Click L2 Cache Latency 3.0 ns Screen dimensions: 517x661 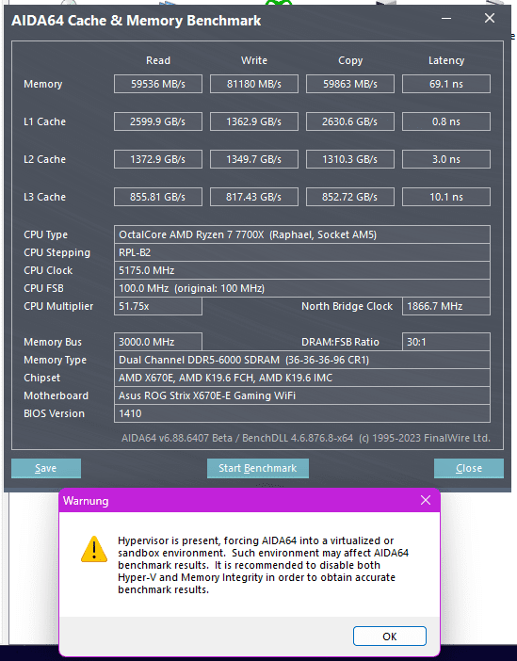pos(446,159)
